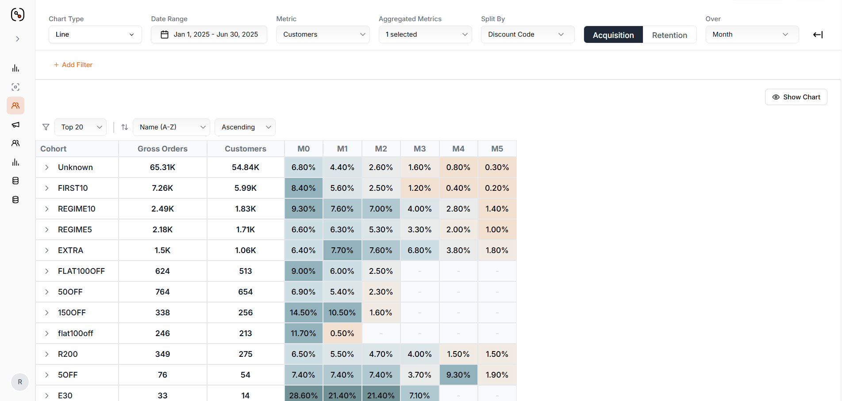Open the upper database sidebar icon
This screenshot has width=842, height=401.
(x=15, y=181)
